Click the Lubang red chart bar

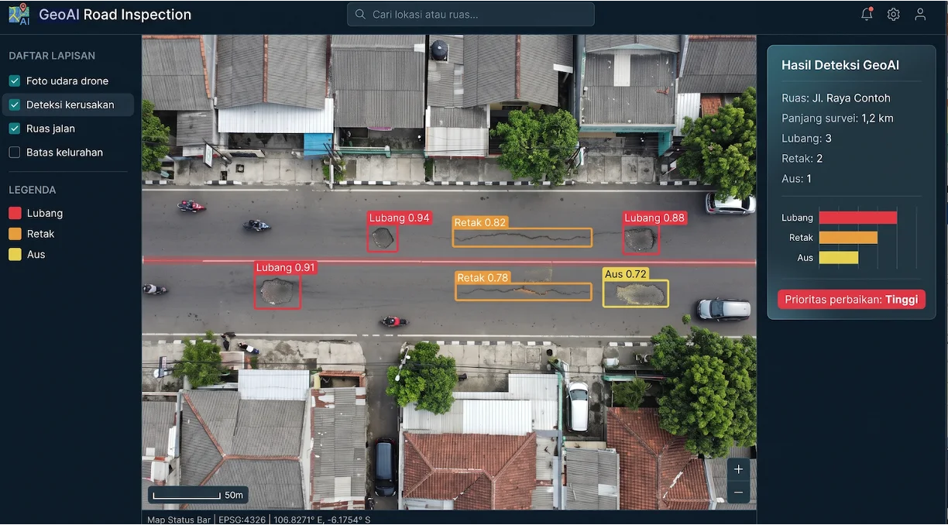click(858, 218)
